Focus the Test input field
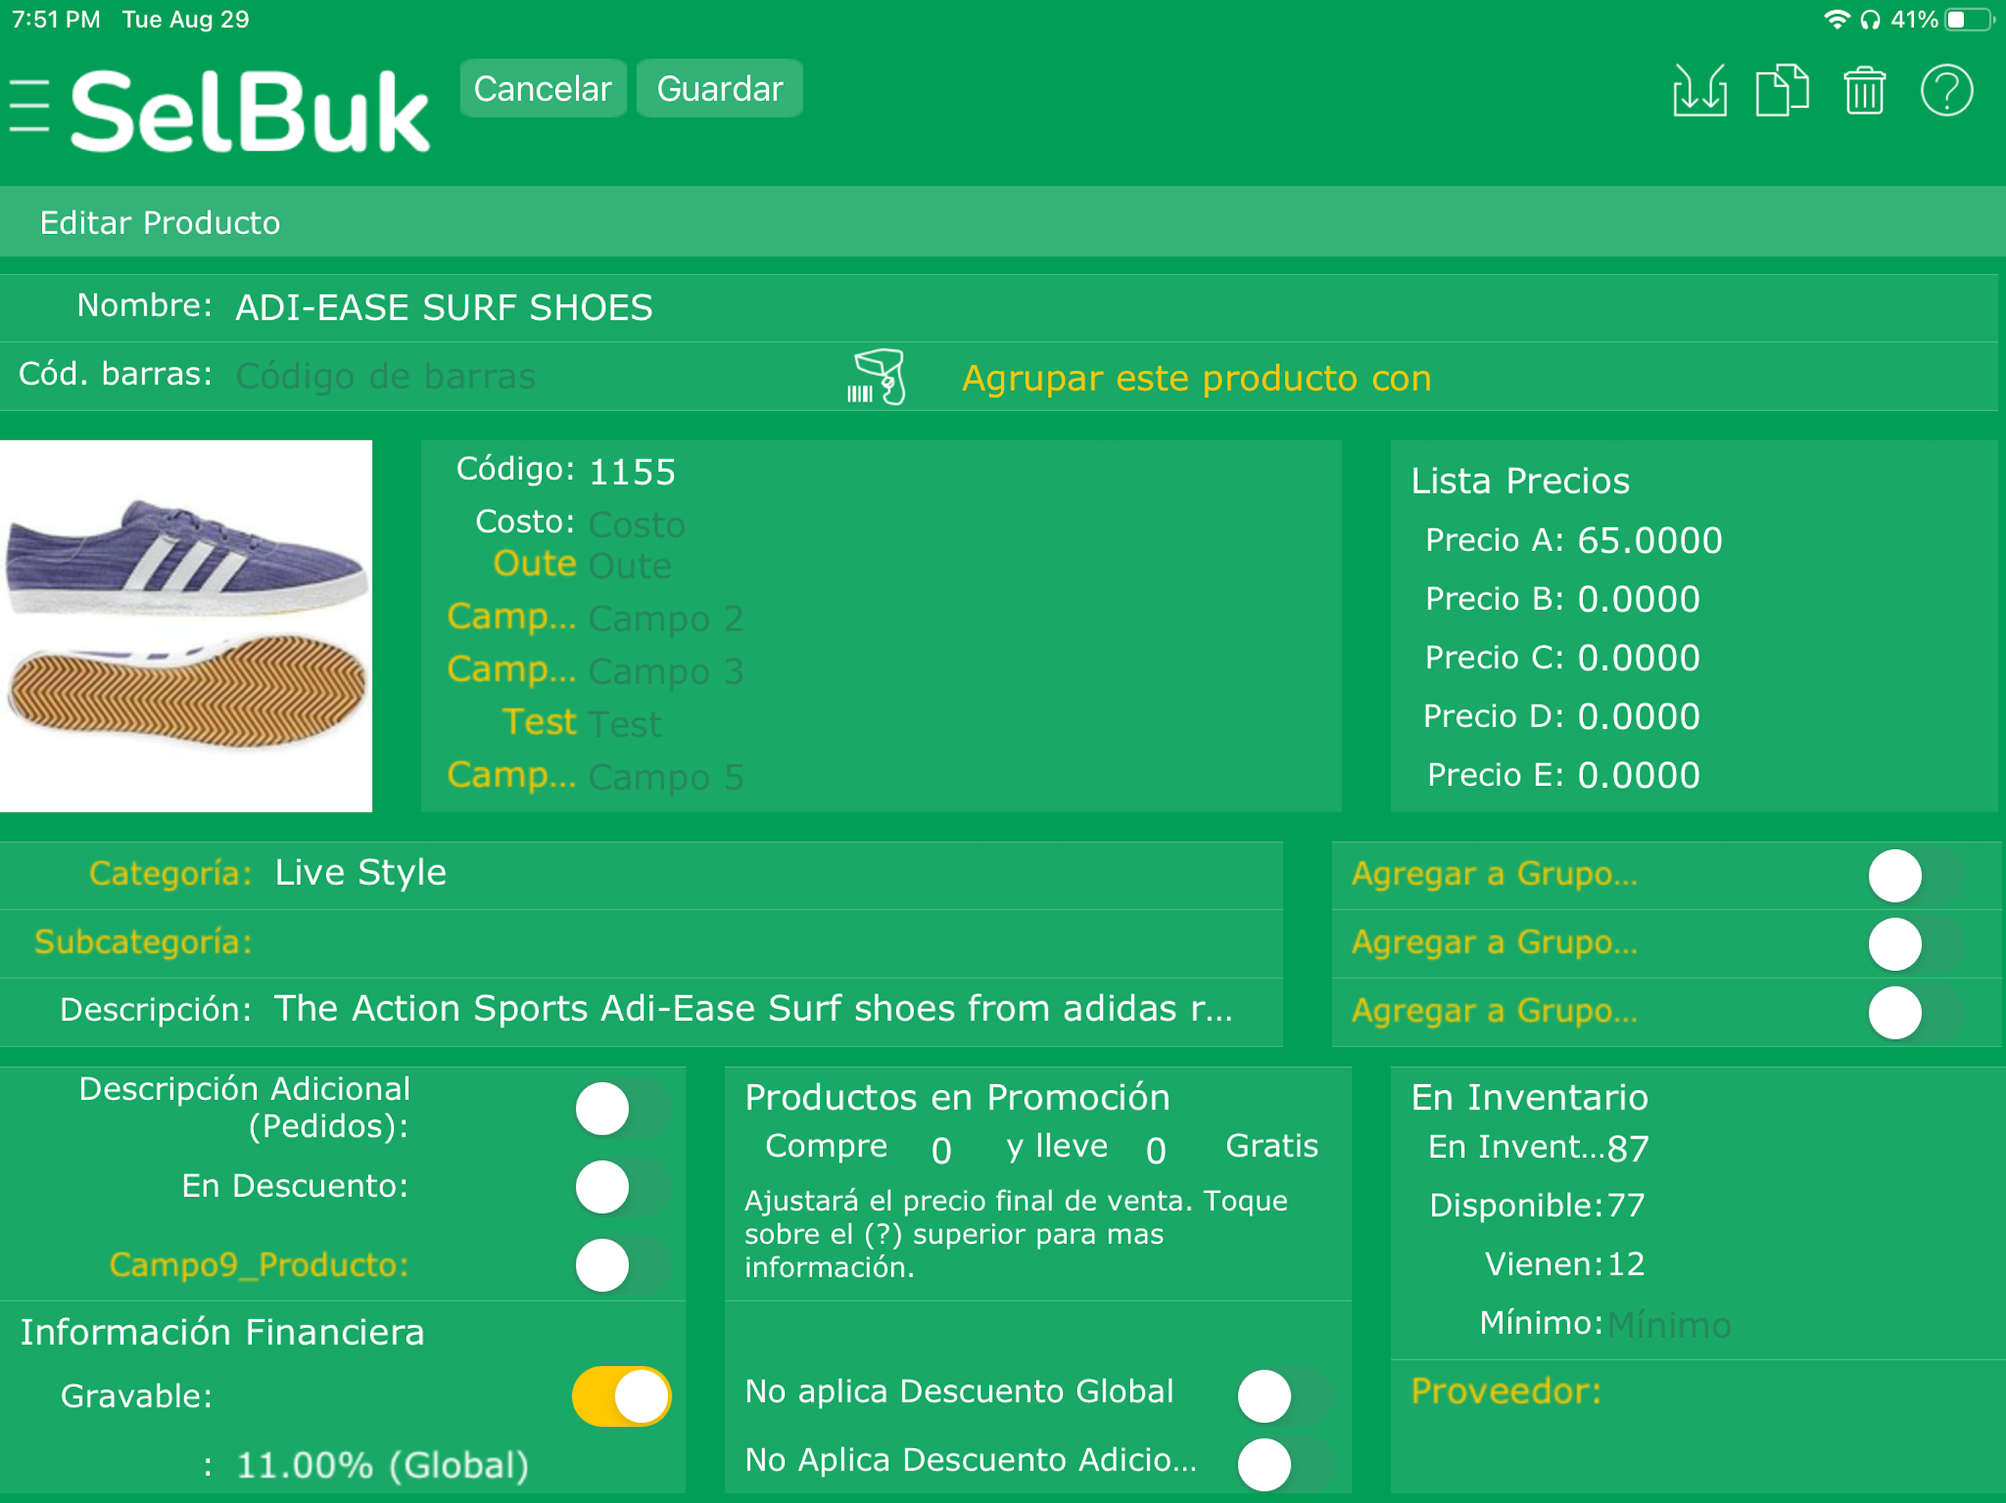2006x1503 pixels. click(961, 724)
